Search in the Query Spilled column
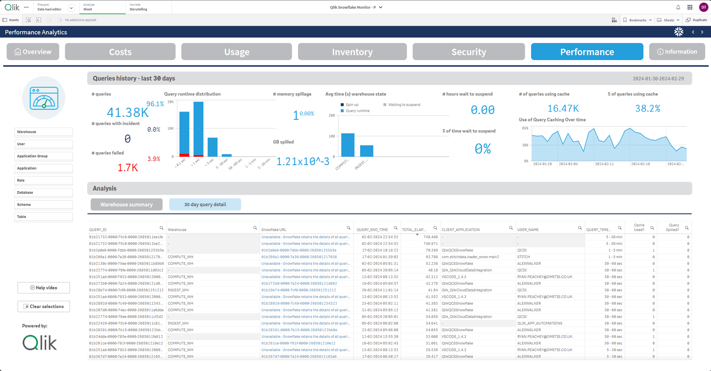Viewport: 711px width, 371px height. click(x=687, y=228)
